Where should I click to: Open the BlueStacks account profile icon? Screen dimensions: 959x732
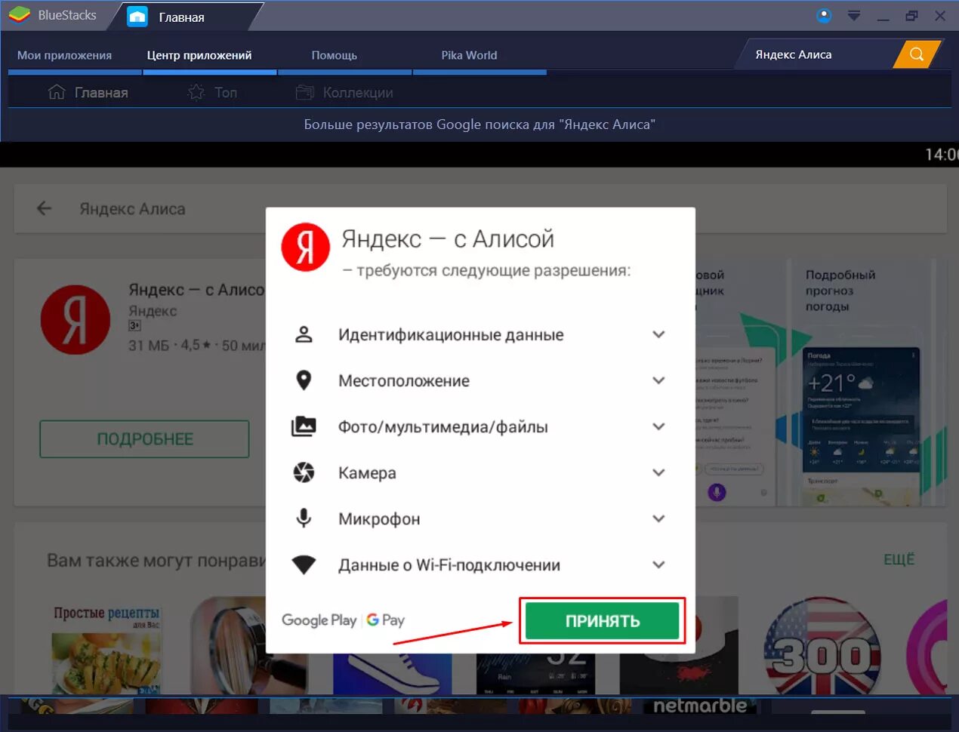pos(824,15)
